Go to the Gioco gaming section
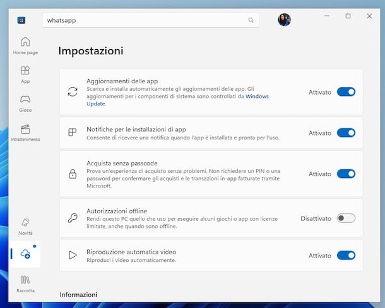385x308 pixels. [25, 104]
